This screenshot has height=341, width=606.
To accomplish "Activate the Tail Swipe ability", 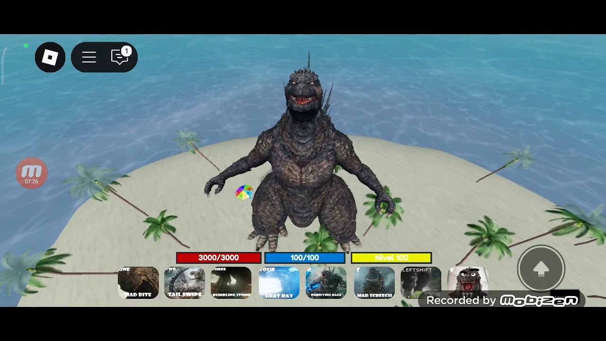I will pyautogui.click(x=185, y=283).
